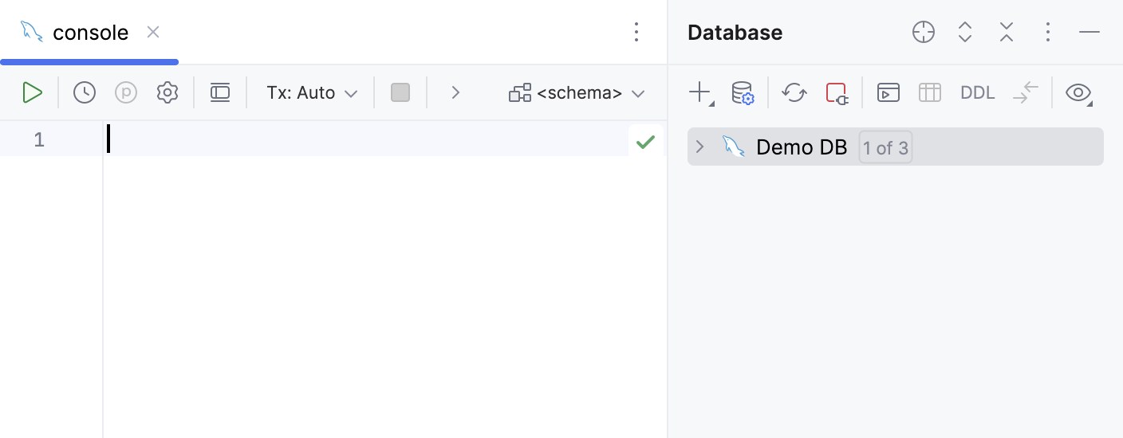Screen dimensions: 1123x438
Task: Toggle the in-editor results icon
Action: [220, 92]
